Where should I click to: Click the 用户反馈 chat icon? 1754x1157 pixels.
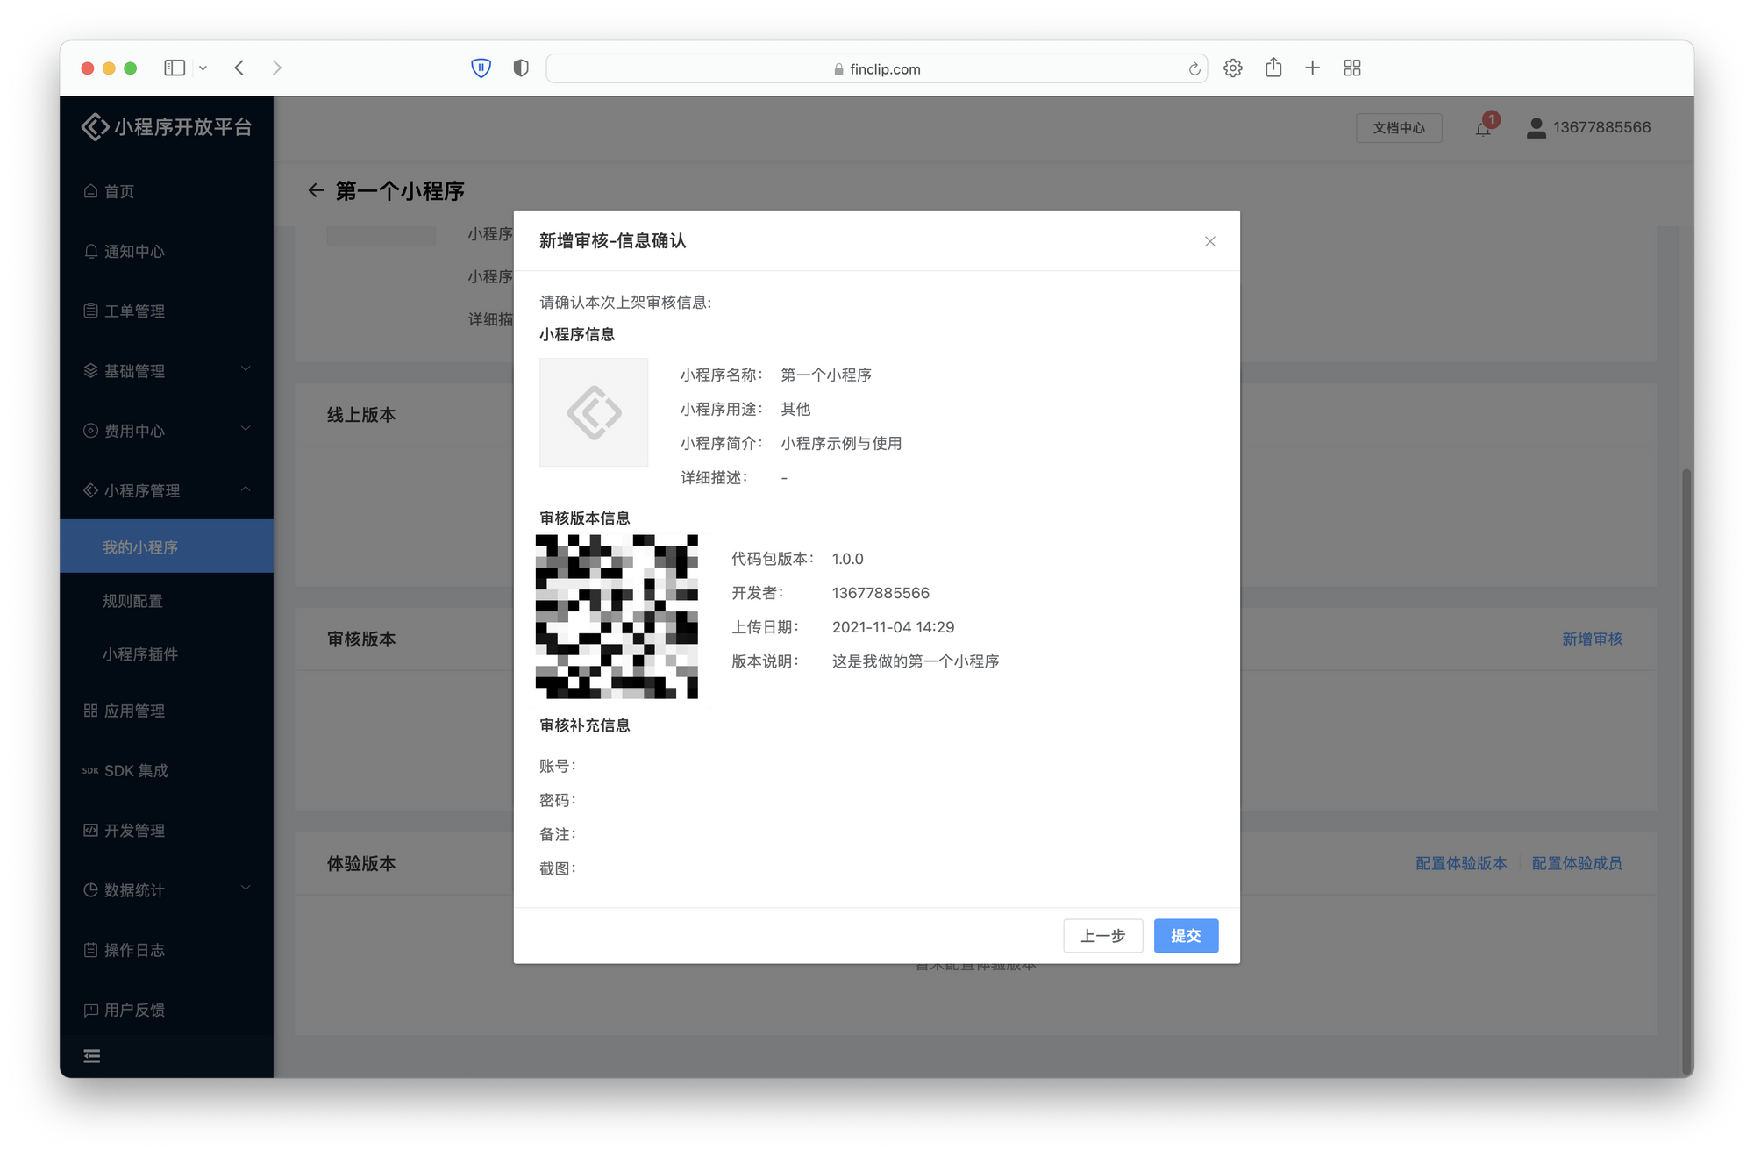click(90, 1009)
